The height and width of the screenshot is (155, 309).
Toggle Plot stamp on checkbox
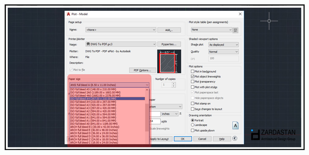pyautogui.click(x=193, y=104)
